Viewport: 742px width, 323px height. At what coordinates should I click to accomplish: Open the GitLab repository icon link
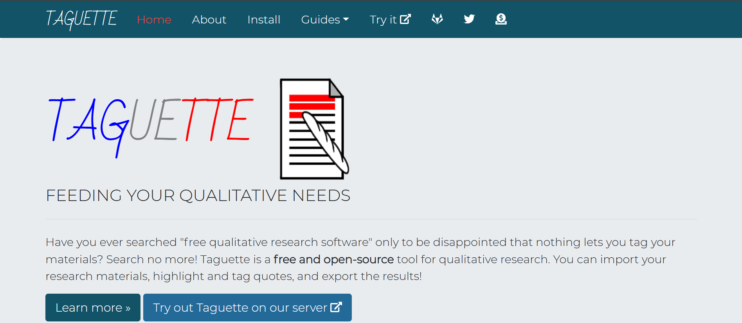[437, 19]
